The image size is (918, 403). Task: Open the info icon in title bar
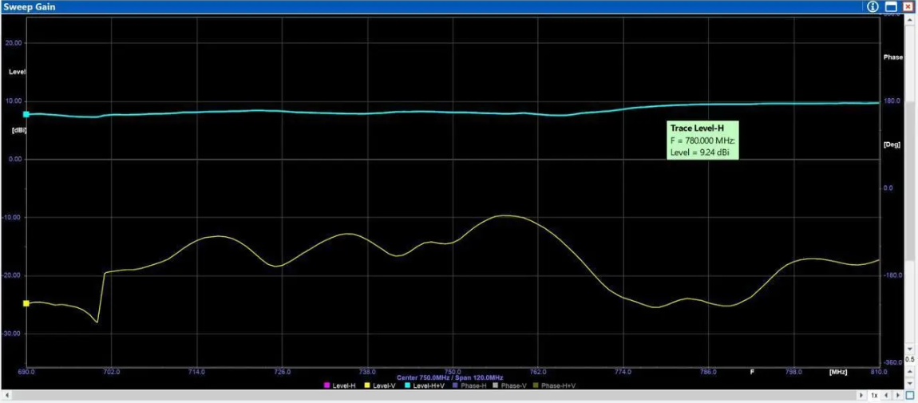pos(872,6)
